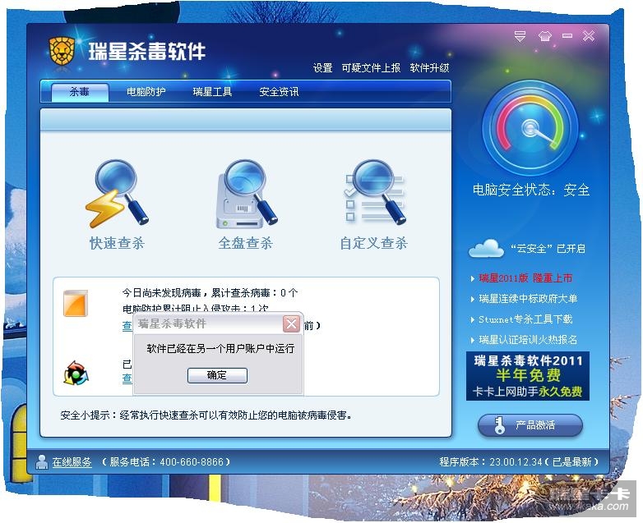Open the 瑞星工具 tab

click(x=212, y=92)
